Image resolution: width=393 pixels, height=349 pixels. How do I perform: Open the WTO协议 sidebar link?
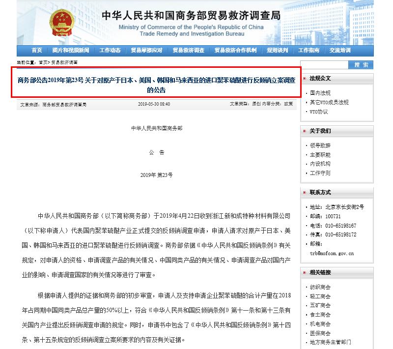[x=319, y=112]
